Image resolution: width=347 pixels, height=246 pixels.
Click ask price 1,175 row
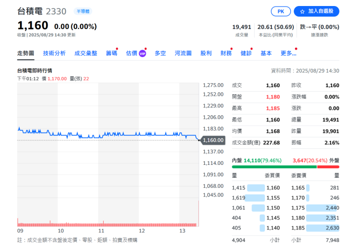click(315, 208)
